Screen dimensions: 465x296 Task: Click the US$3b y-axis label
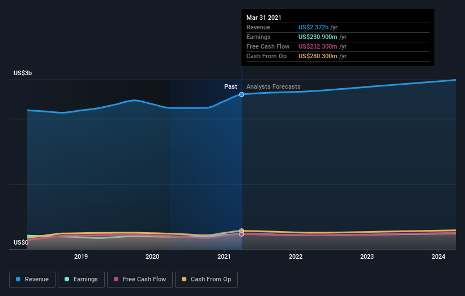[x=23, y=73]
